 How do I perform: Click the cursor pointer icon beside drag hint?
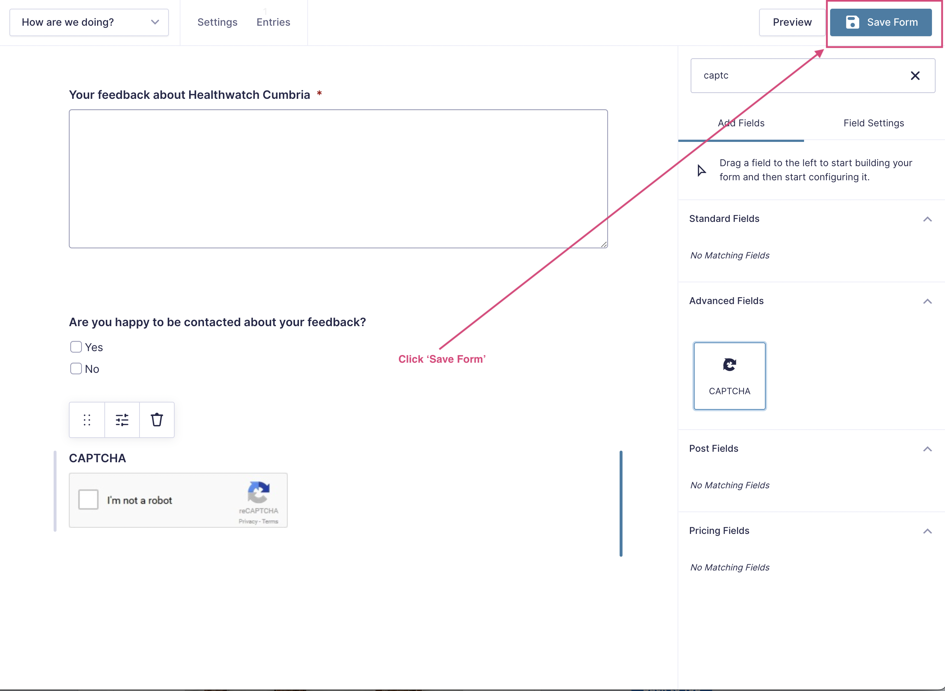[701, 170]
